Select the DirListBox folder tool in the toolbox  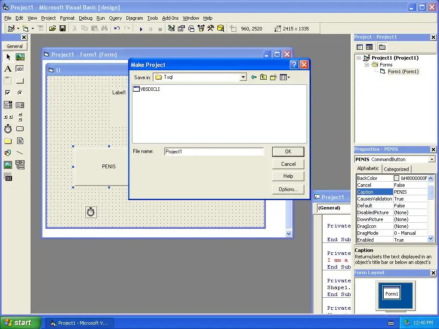(x=8, y=141)
